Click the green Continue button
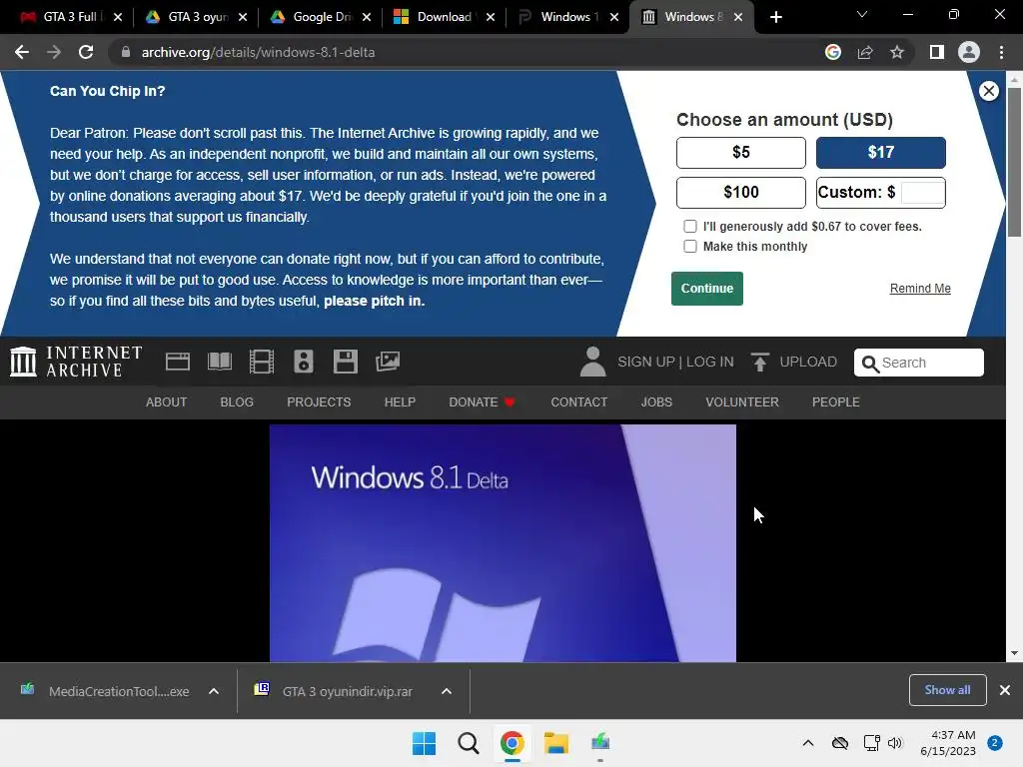This screenshot has width=1023, height=767. pyautogui.click(x=707, y=289)
